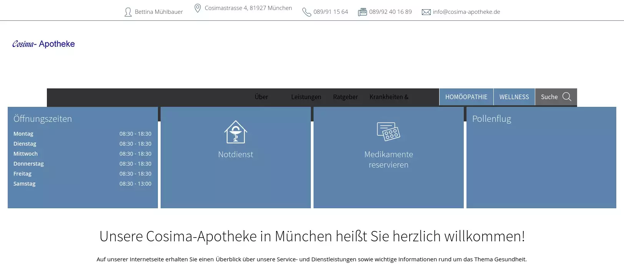Open the Medikamente reservieren tile
This screenshot has height=269, width=624.
pos(388,159)
